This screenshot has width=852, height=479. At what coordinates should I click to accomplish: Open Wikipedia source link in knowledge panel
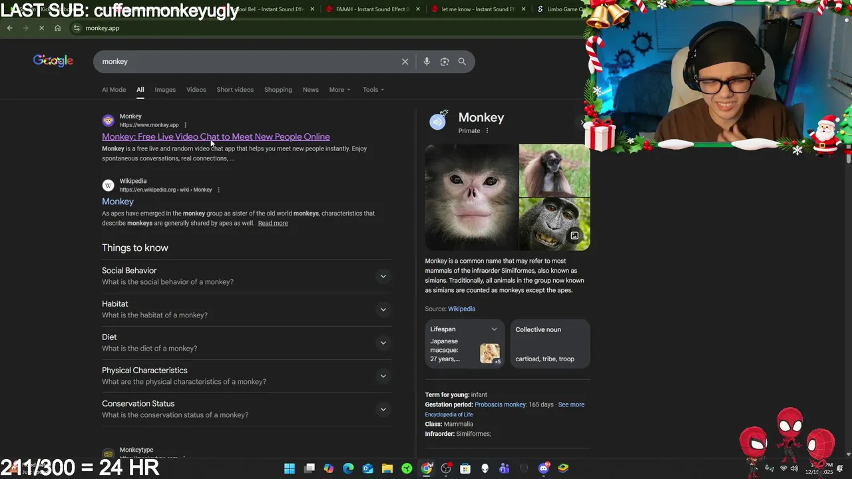461,309
